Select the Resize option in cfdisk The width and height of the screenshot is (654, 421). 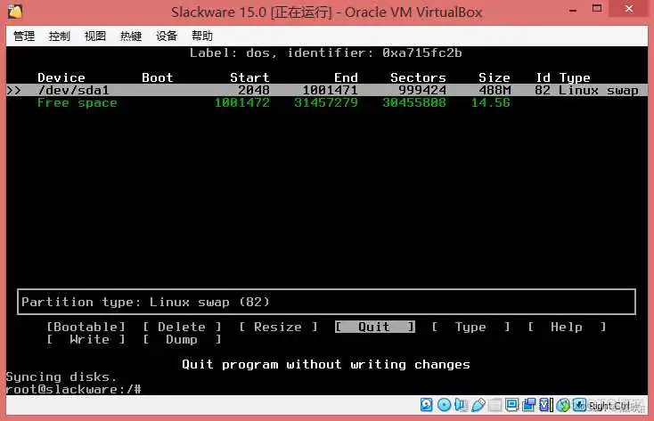click(278, 327)
